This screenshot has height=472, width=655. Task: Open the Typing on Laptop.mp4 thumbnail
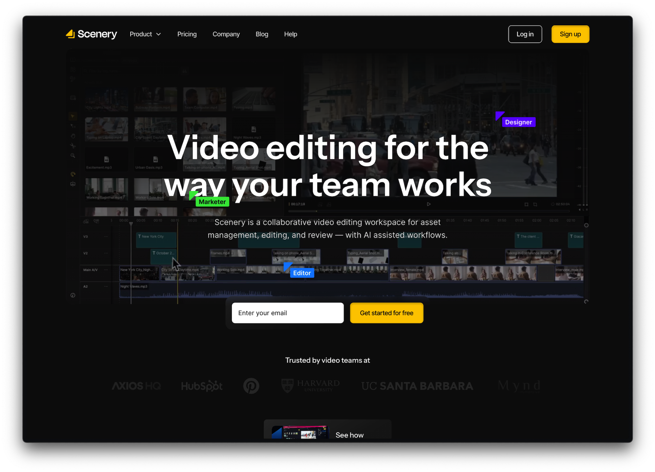pyautogui.click(x=106, y=129)
